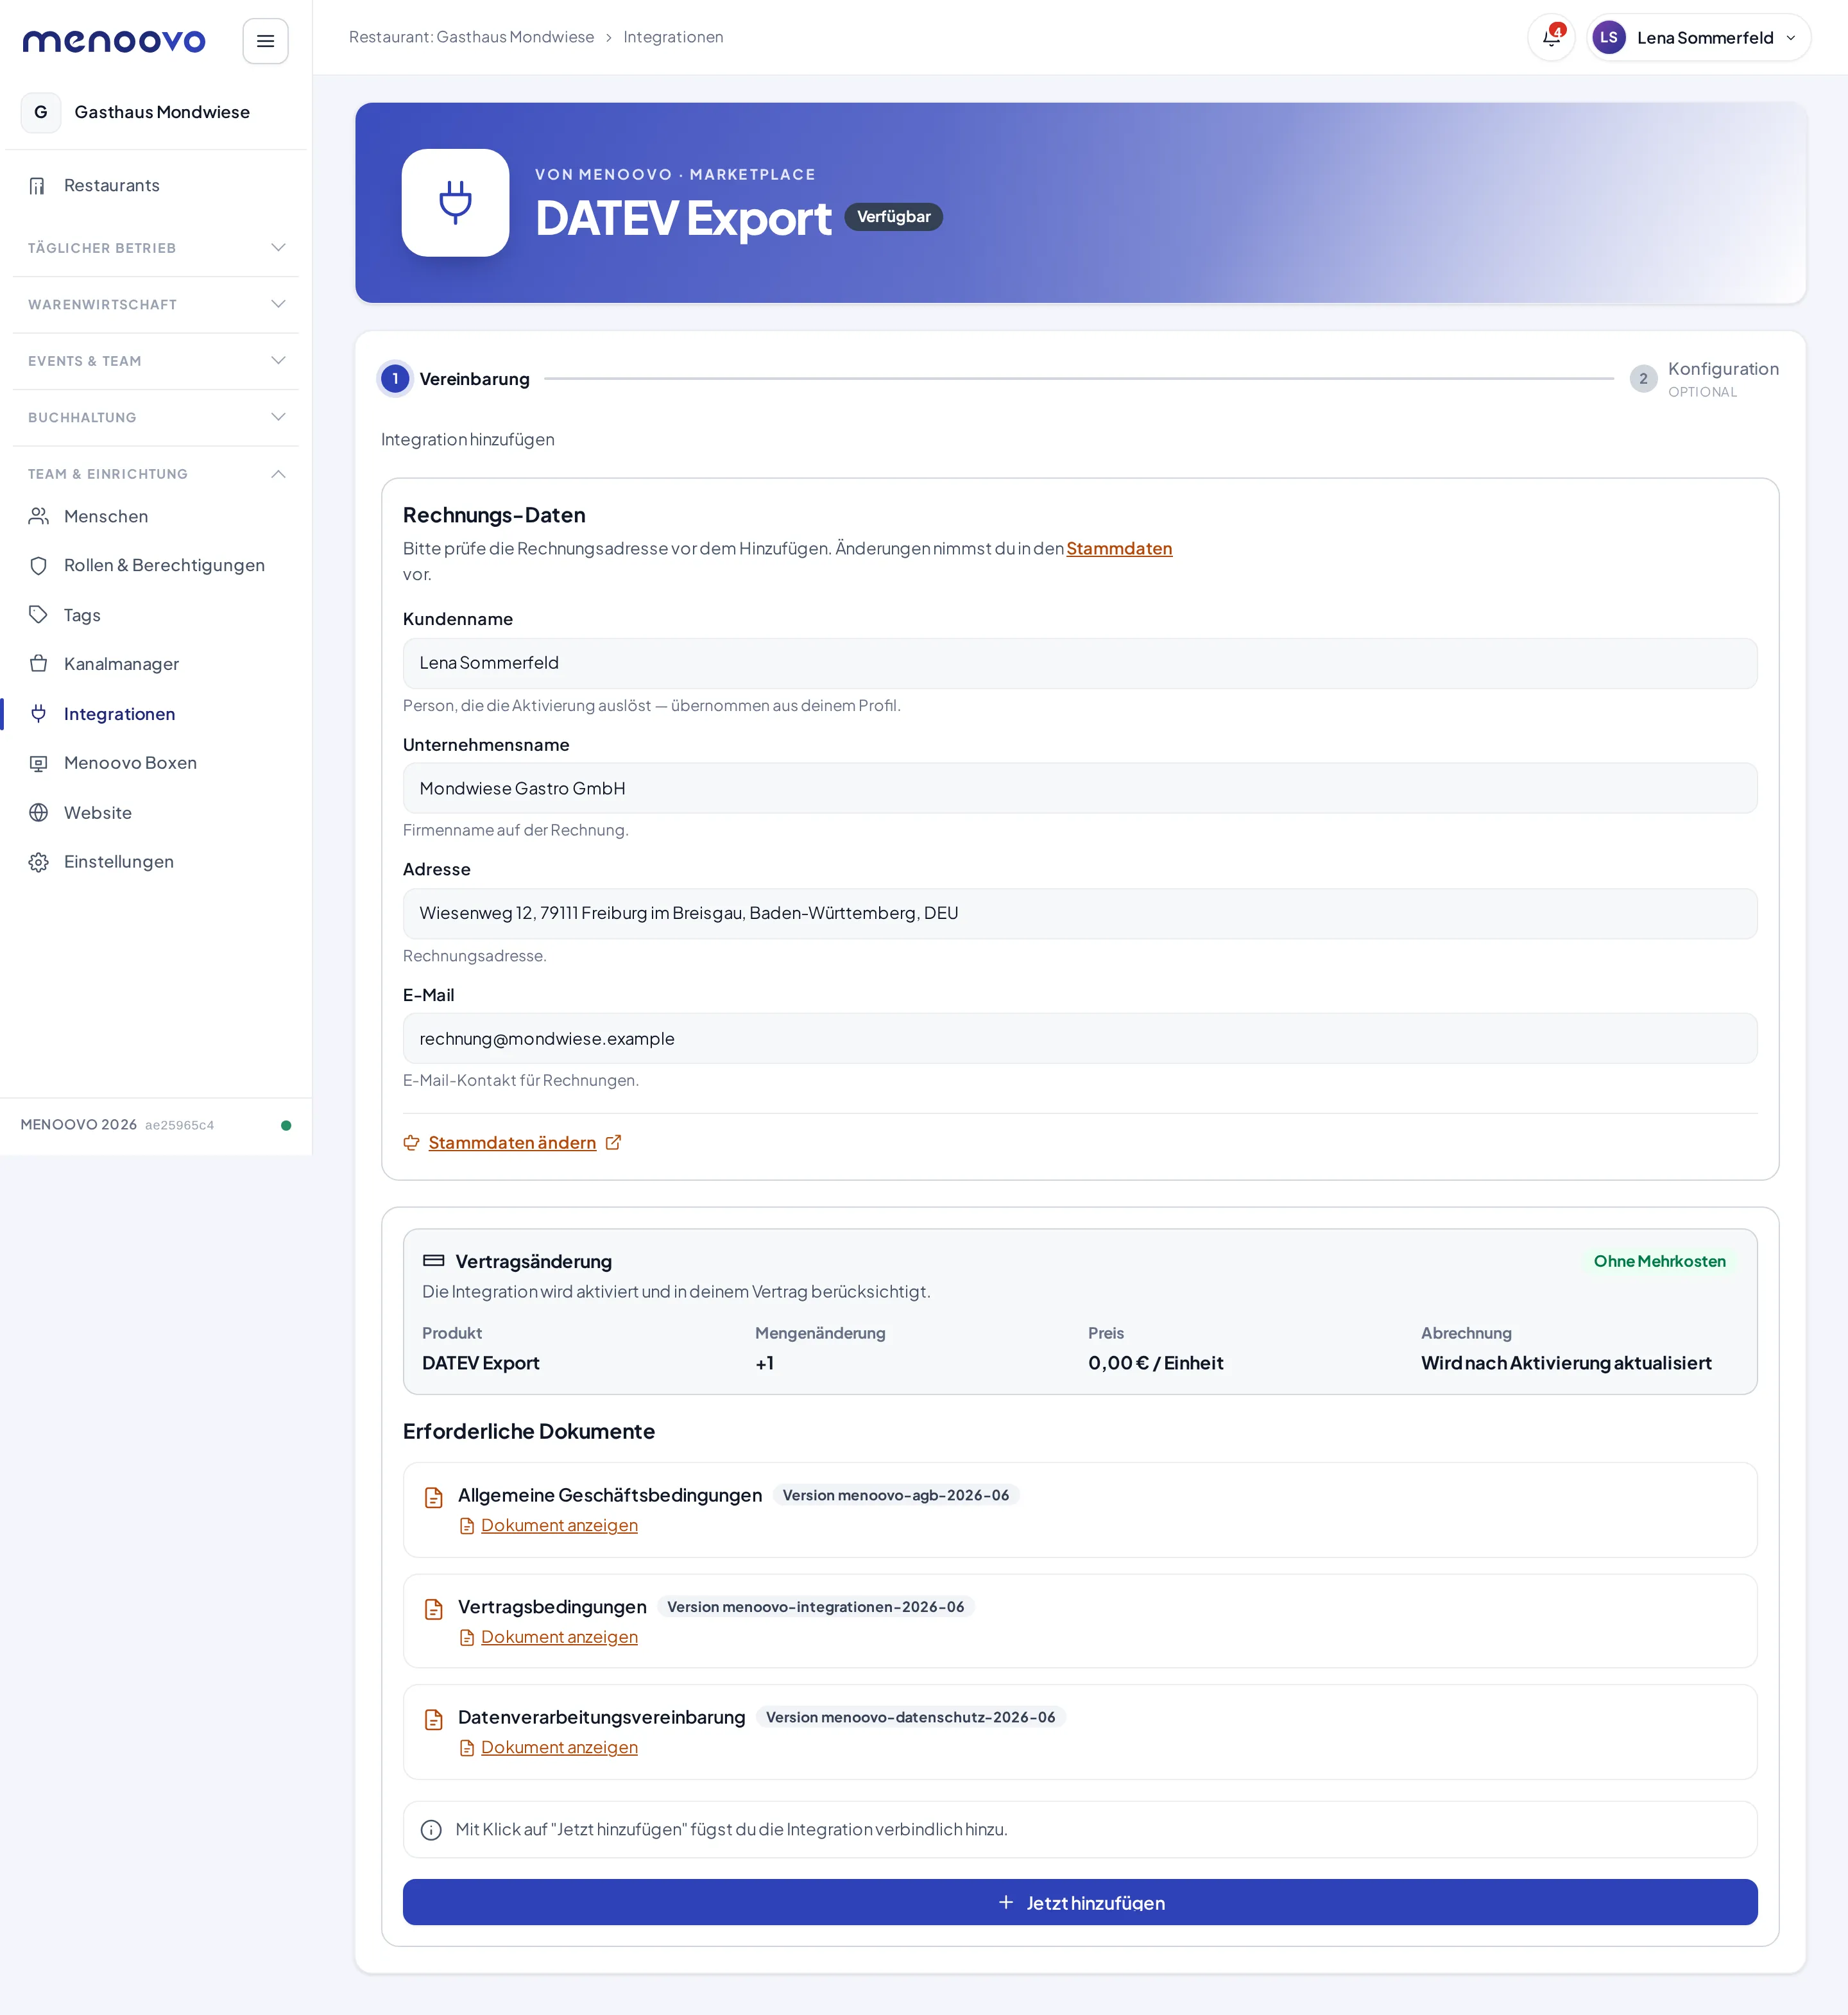Click info icon in confirmation notice
The width and height of the screenshot is (1848, 2015).
(431, 1830)
